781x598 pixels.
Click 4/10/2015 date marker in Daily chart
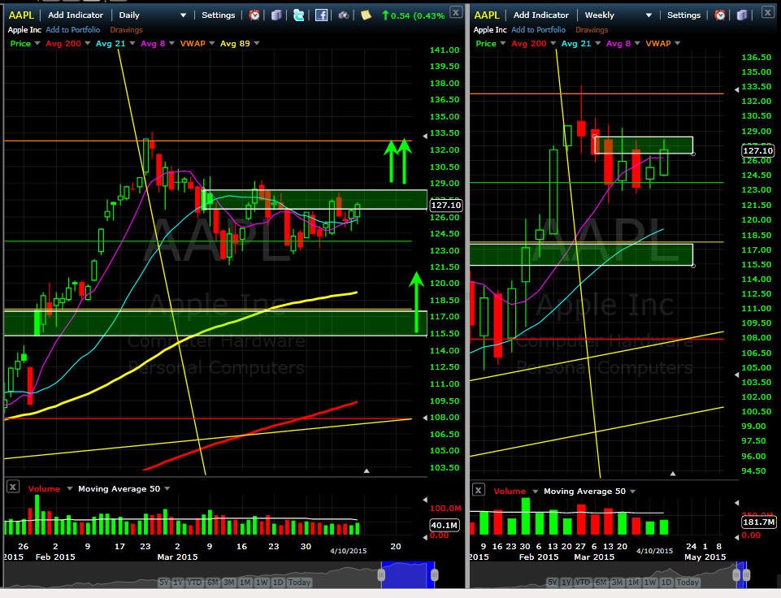click(349, 551)
